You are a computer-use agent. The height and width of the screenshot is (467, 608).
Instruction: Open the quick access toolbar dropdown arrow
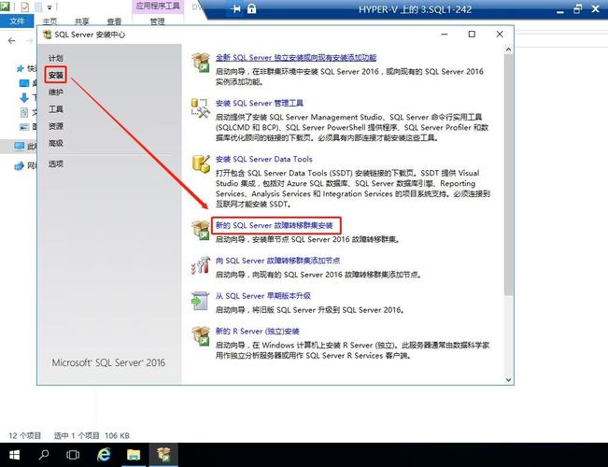(49, 7)
